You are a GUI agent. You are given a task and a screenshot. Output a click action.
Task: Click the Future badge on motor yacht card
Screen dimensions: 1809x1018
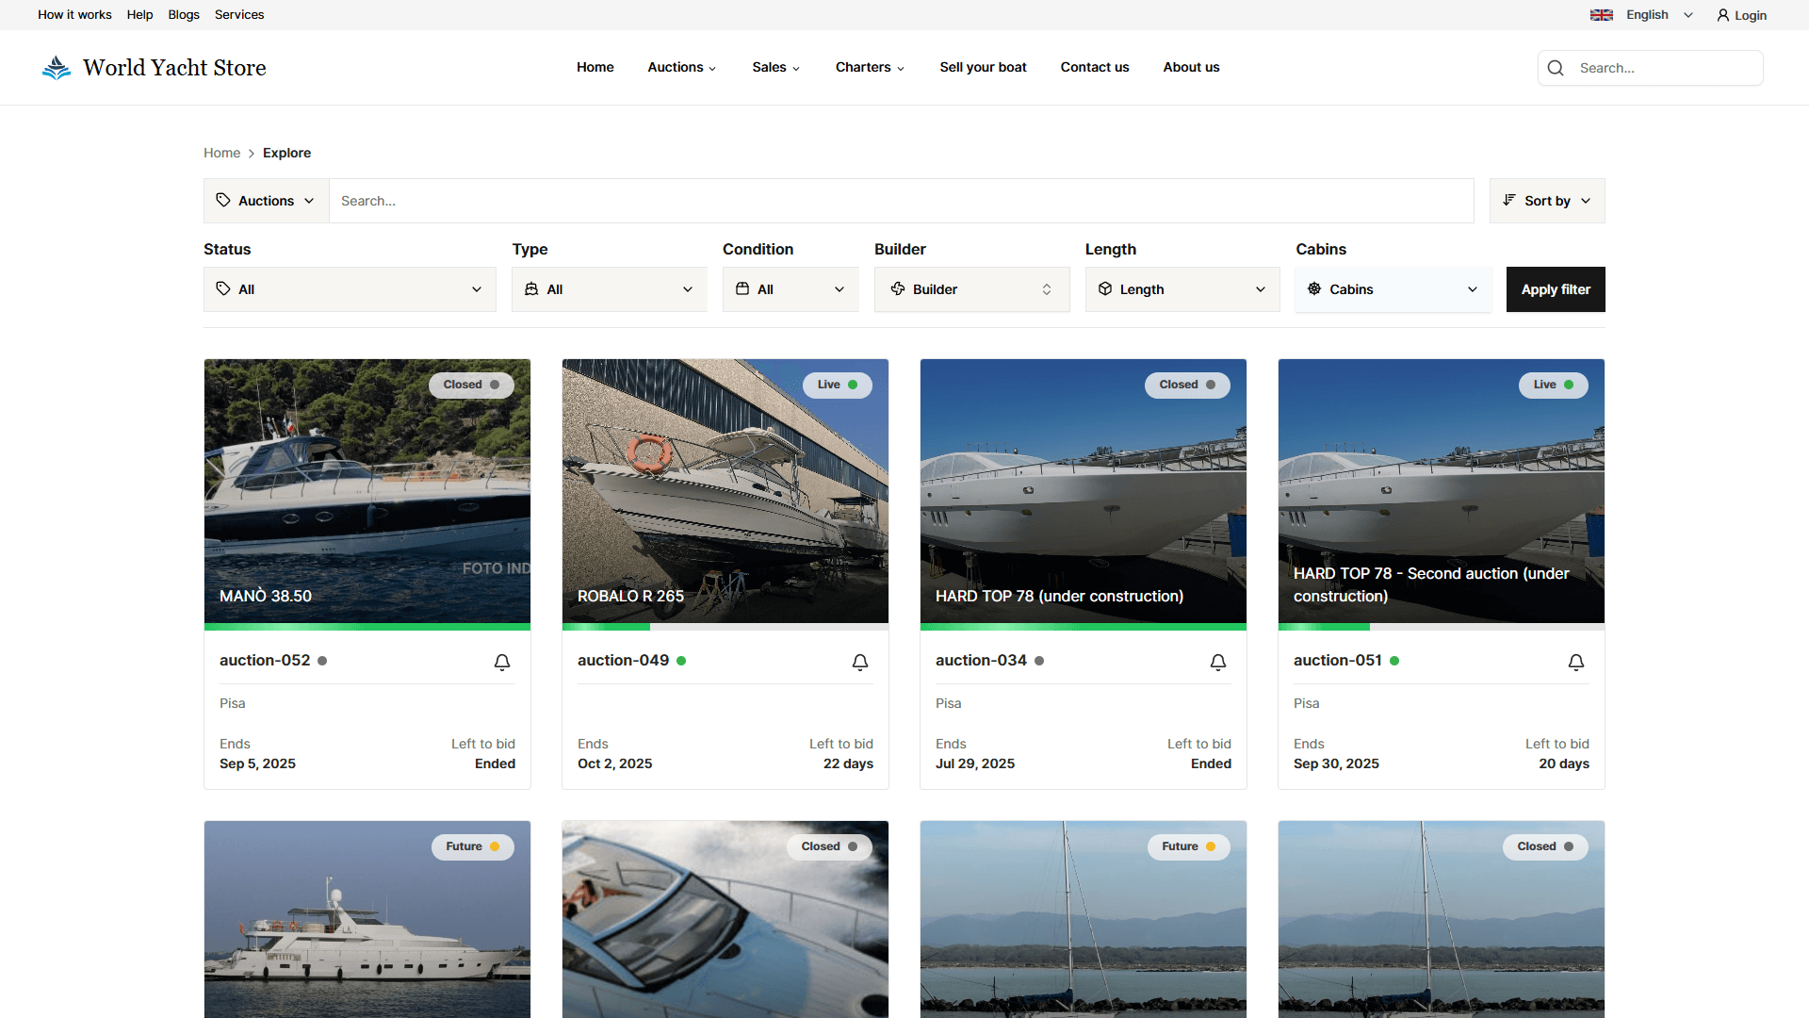[473, 846]
